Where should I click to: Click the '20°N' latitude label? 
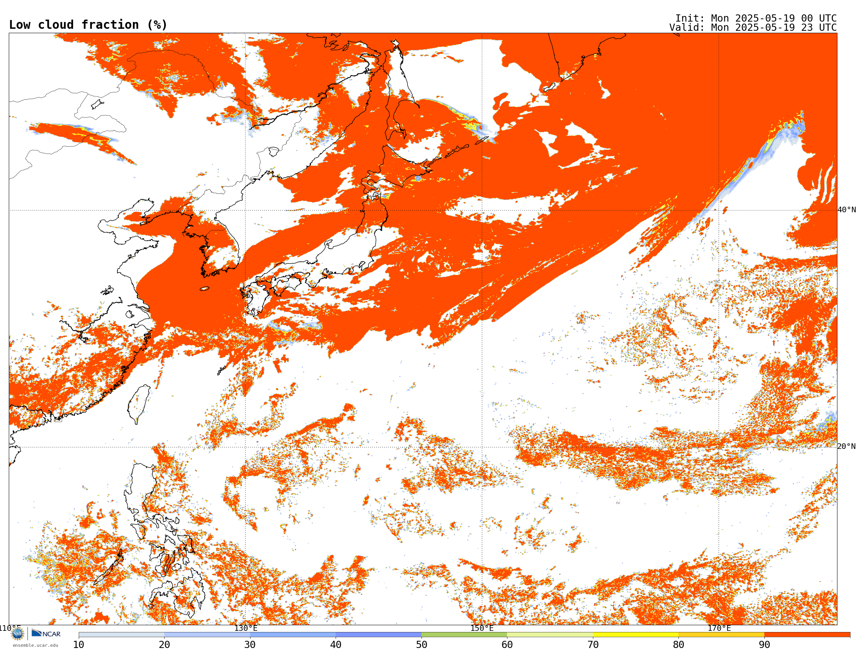(x=847, y=447)
